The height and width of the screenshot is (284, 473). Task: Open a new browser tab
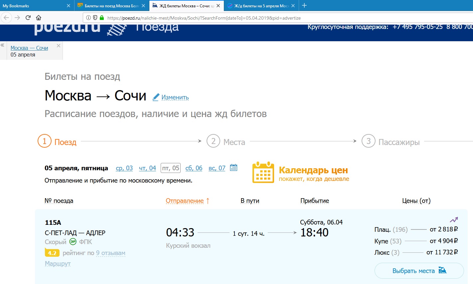coord(304,5)
